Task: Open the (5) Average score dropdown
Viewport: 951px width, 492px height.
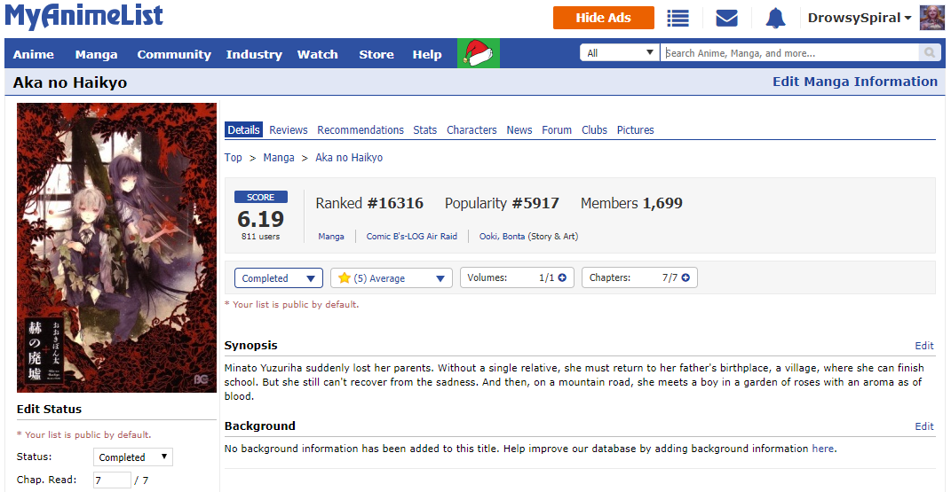Action: click(x=392, y=278)
